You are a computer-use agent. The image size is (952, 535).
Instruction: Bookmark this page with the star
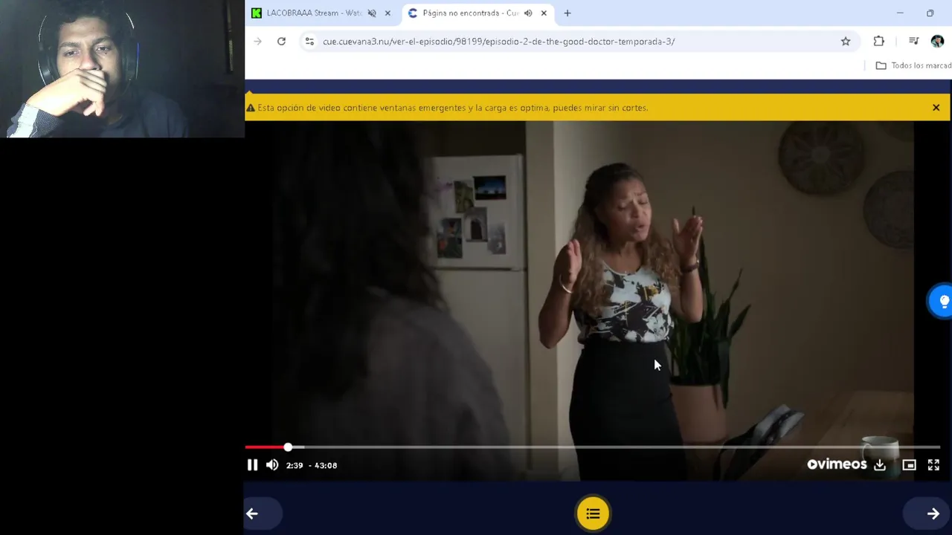pyautogui.click(x=846, y=42)
